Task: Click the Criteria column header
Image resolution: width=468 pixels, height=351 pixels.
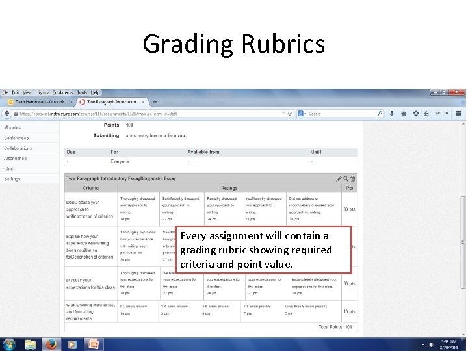Action: (91, 188)
